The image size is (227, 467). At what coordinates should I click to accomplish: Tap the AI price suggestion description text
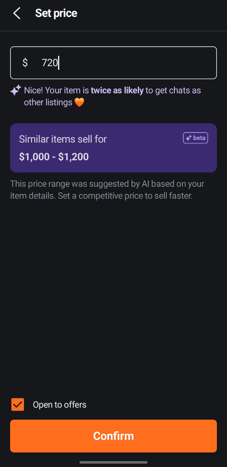coord(107,190)
